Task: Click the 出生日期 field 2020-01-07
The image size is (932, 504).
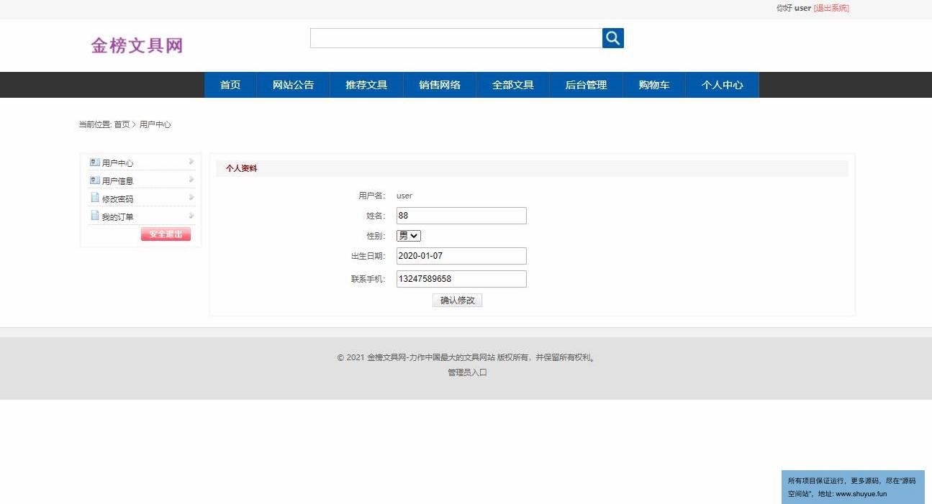Action: [461, 256]
